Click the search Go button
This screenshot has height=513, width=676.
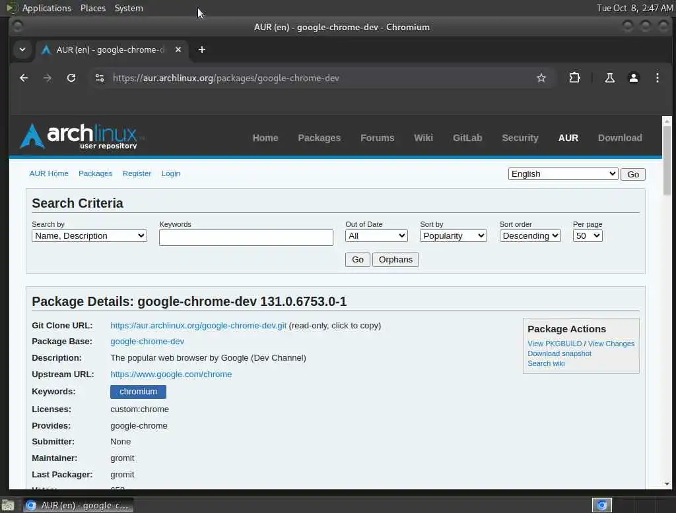coord(357,260)
